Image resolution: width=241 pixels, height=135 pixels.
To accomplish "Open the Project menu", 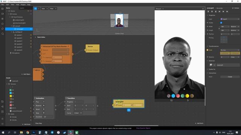I will click(23, 4).
